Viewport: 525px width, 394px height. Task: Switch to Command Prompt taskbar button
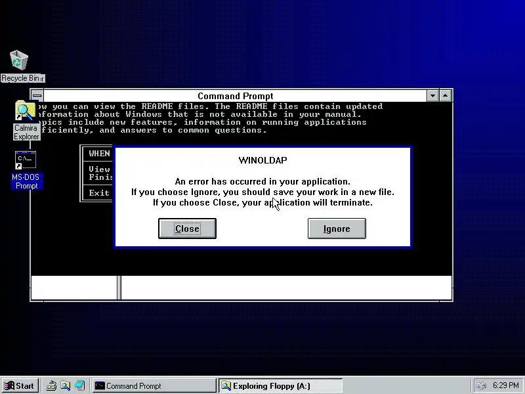pyautogui.click(x=154, y=386)
